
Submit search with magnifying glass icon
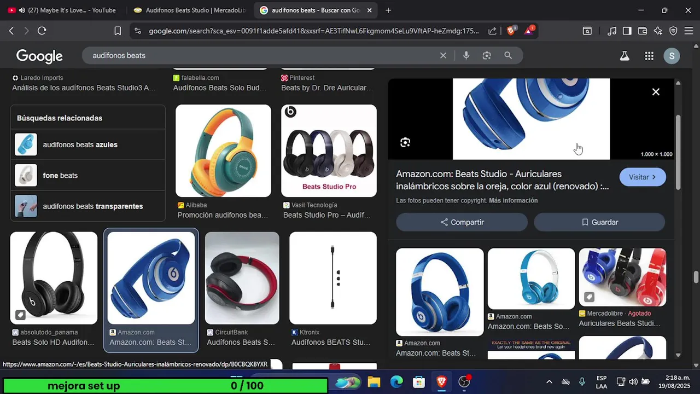(508, 55)
